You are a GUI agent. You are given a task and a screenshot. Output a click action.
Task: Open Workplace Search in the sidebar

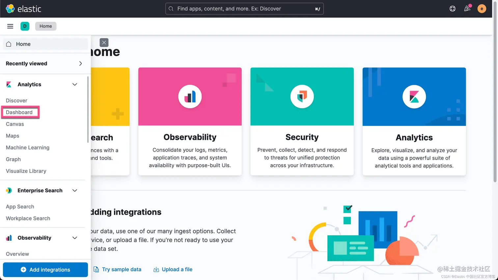click(x=28, y=218)
